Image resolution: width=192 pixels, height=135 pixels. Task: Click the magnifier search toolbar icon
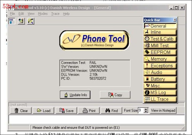(x=31, y=21)
